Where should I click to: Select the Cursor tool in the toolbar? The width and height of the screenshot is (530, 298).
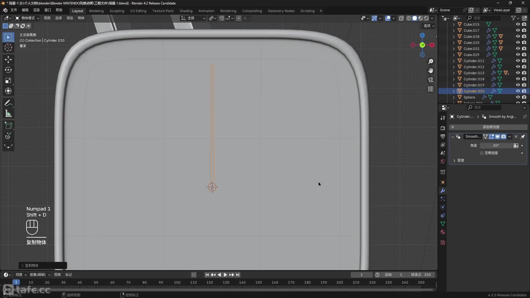pos(8,47)
